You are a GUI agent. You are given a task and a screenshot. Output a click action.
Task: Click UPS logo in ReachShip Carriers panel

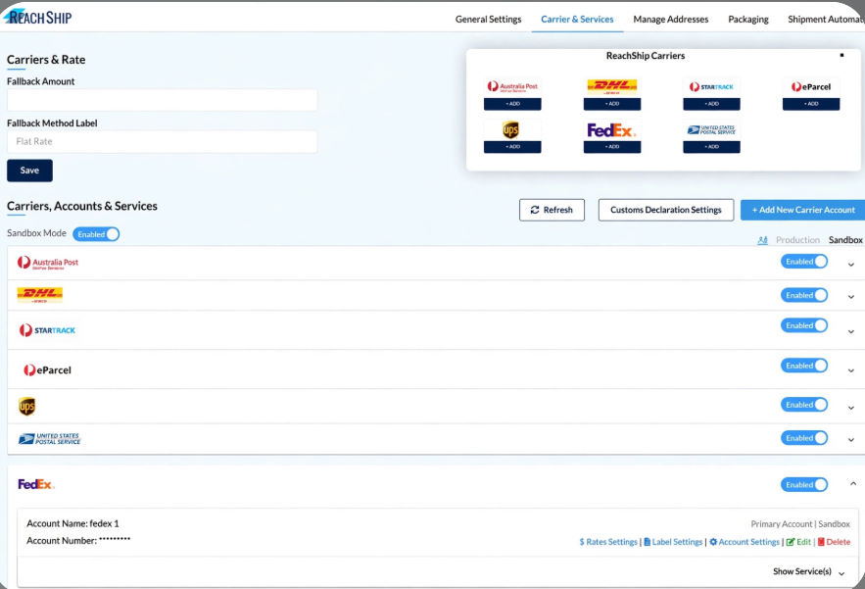pyautogui.click(x=510, y=130)
